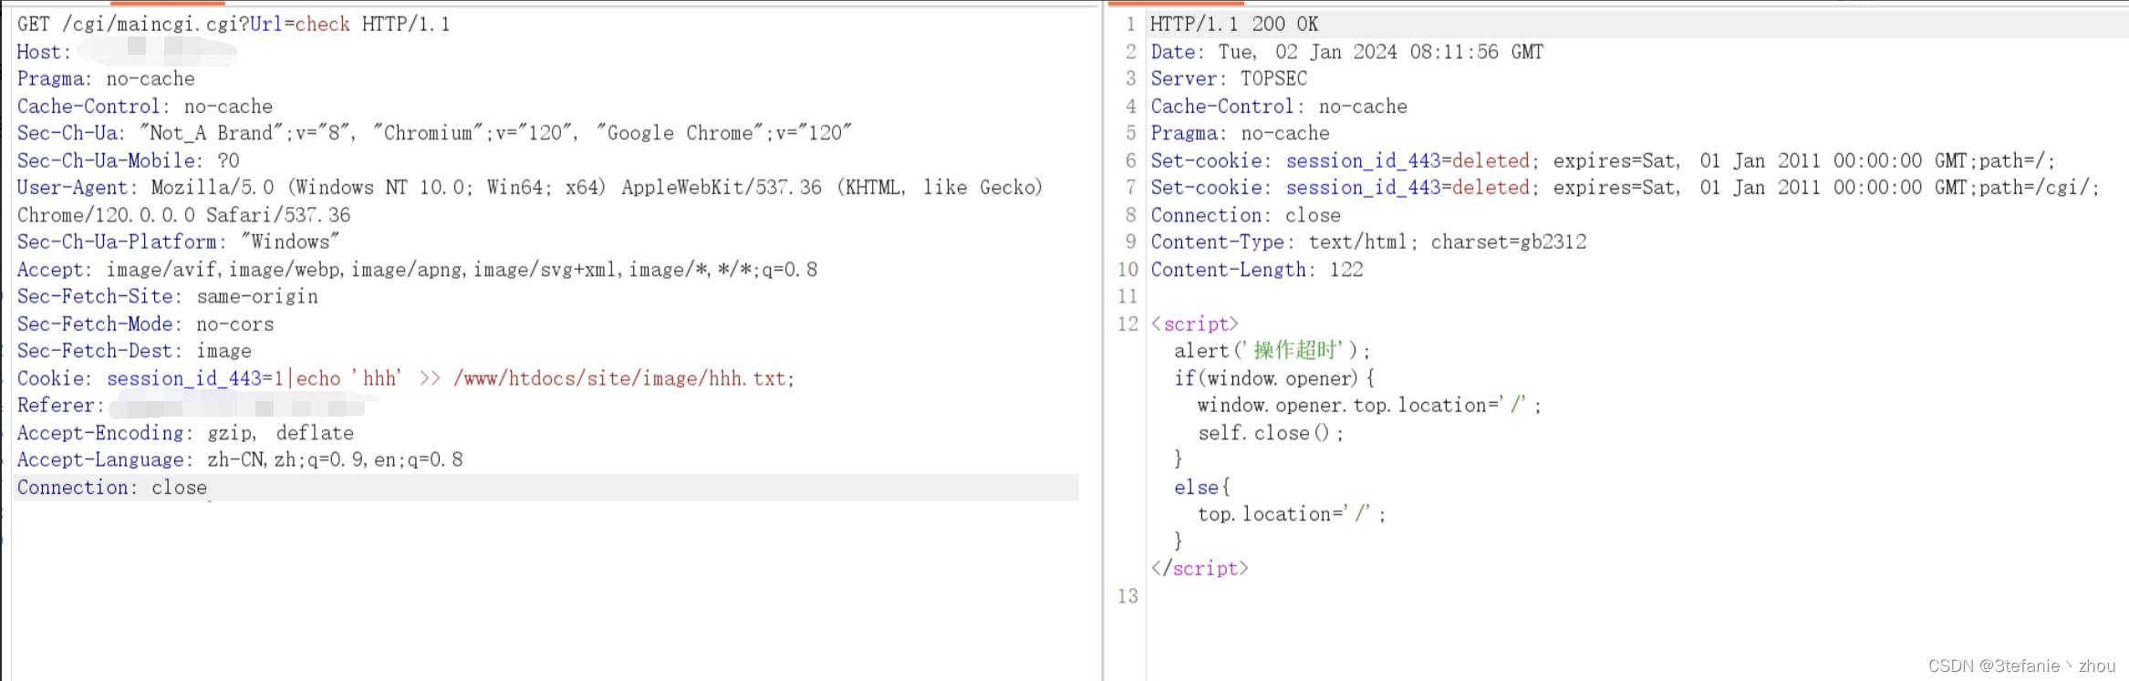Click Sec-Fetch-Mode: no-cors header

(145, 325)
